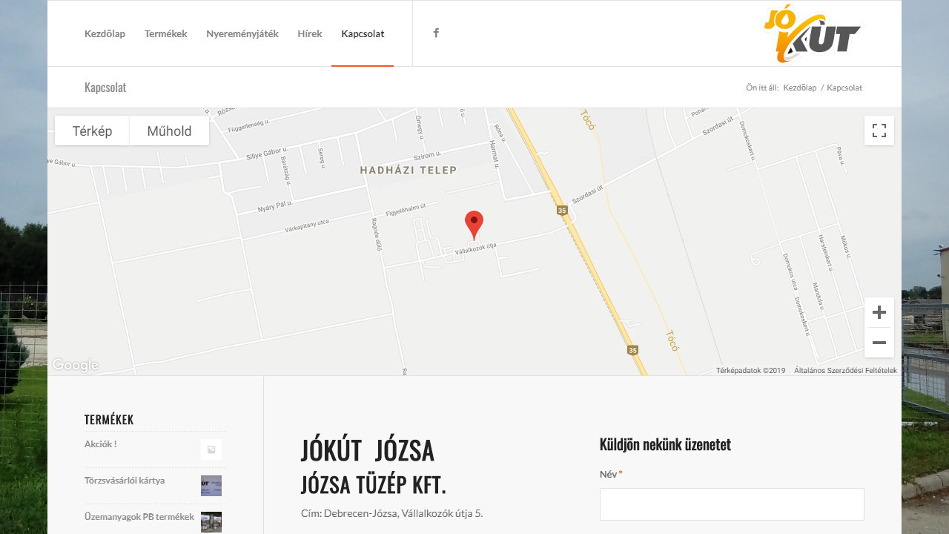Click Térképadatok ©2019 text
949x534 pixels.
pyautogui.click(x=750, y=370)
